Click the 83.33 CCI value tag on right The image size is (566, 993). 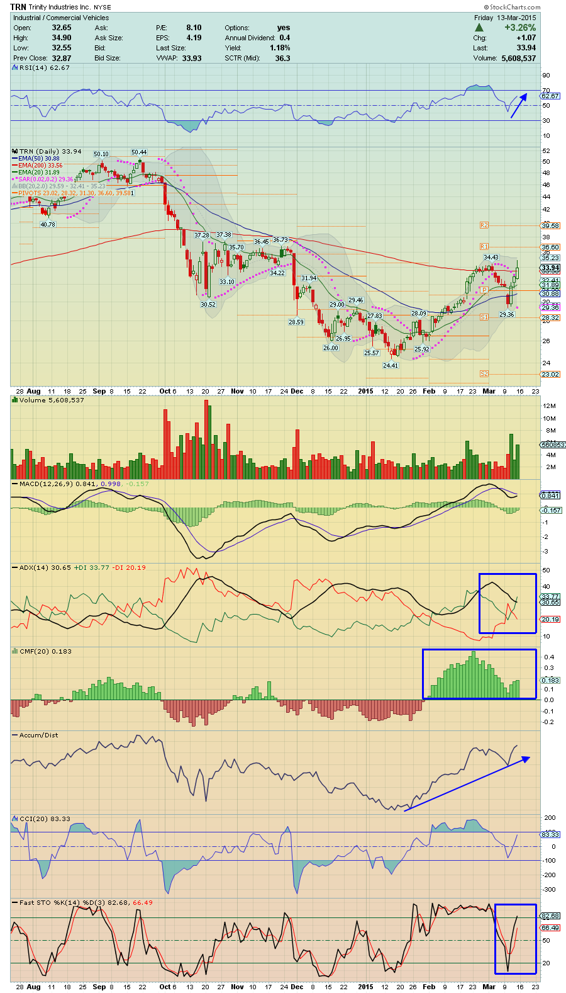click(550, 834)
